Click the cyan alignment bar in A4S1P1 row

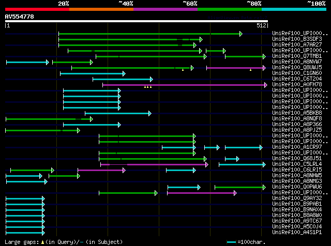coord(25,233)
